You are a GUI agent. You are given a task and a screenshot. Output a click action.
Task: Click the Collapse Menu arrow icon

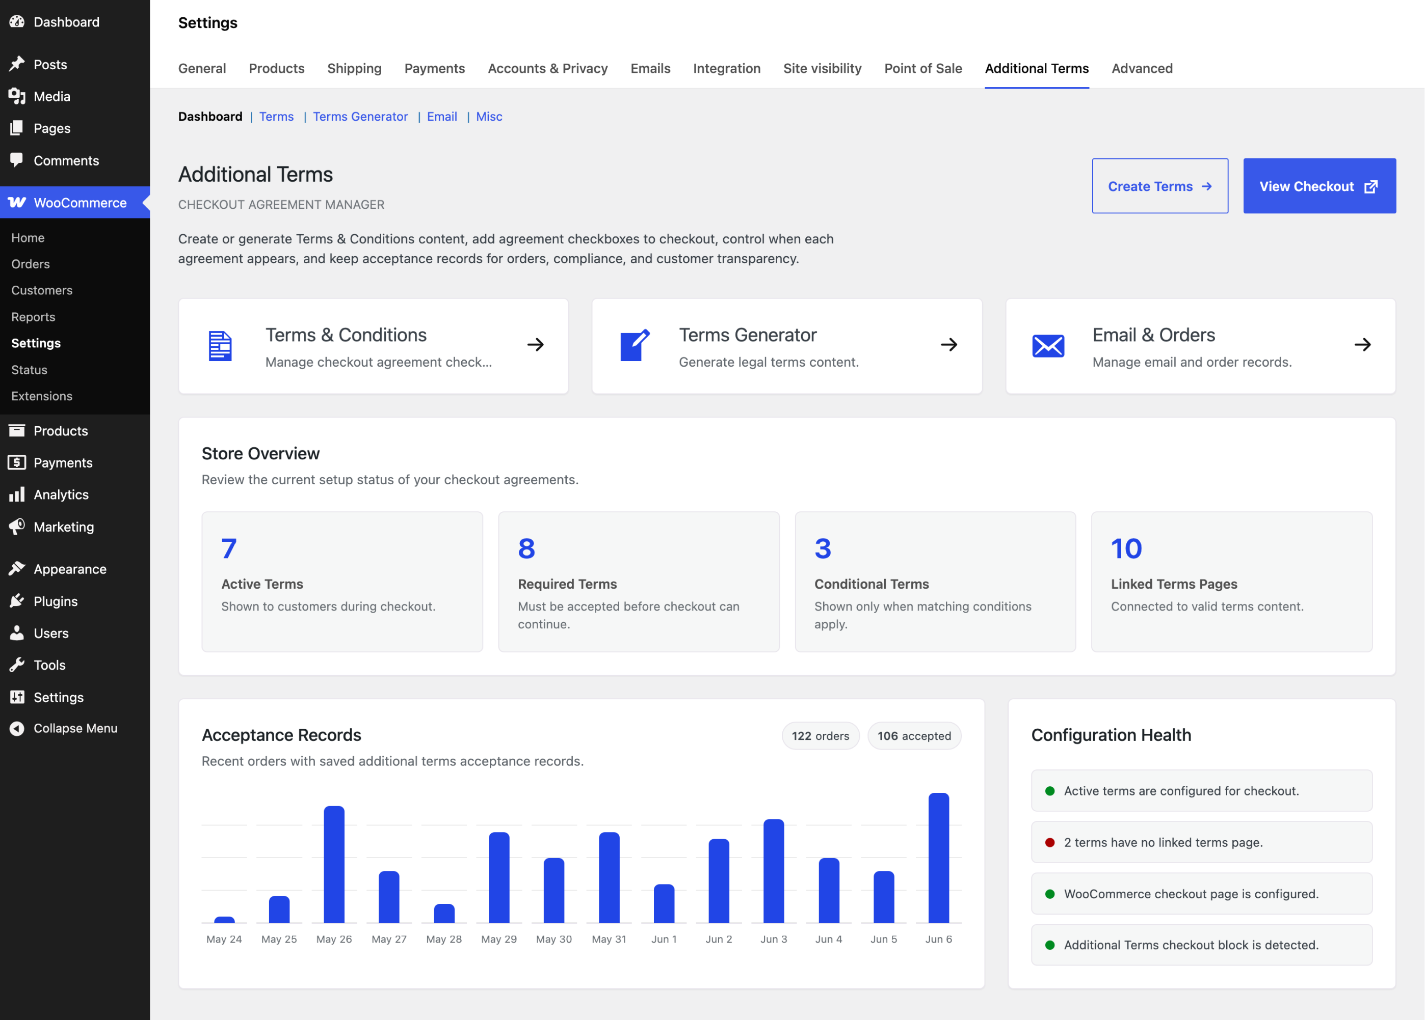(x=17, y=728)
